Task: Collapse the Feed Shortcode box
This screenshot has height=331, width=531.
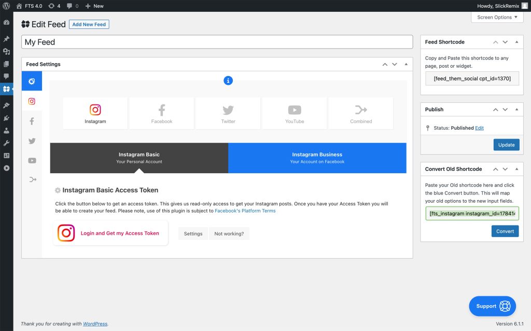Action: click(516, 42)
